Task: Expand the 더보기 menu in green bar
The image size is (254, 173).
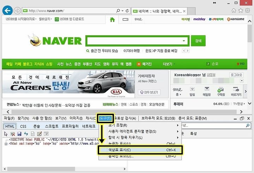Action: (169, 64)
